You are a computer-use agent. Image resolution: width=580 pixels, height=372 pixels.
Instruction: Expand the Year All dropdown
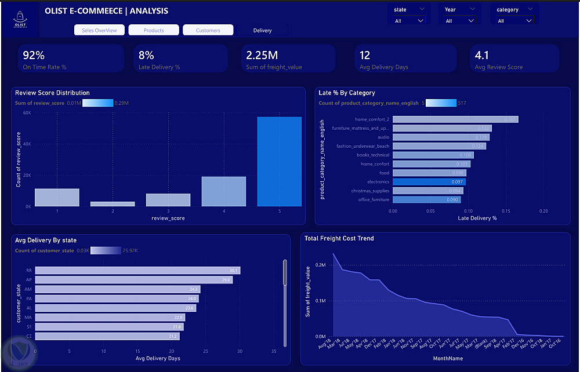(x=460, y=21)
